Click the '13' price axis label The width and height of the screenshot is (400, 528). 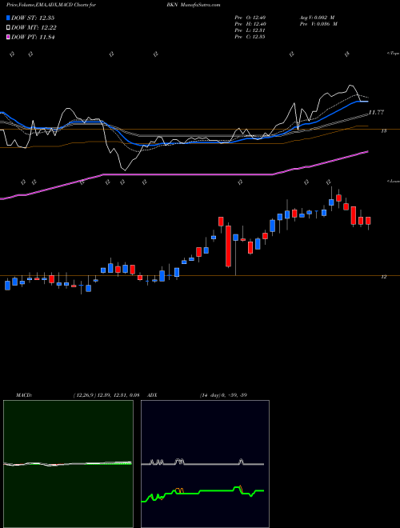coord(383,131)
